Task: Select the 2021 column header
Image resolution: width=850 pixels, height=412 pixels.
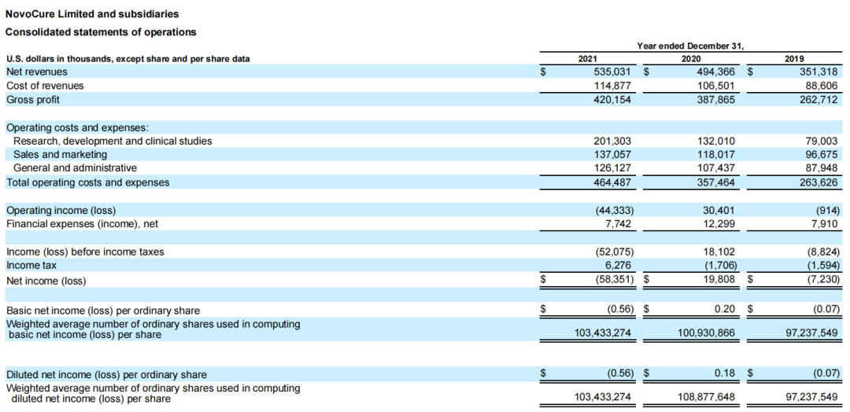Action: tap(587, 59)
